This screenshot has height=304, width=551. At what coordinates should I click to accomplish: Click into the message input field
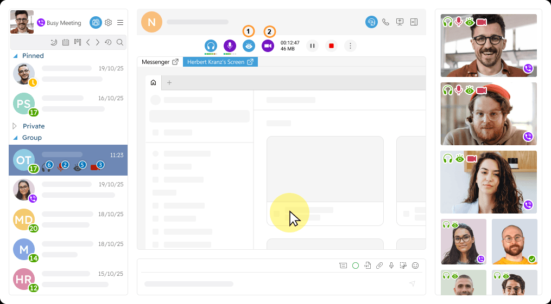point(274,283)
